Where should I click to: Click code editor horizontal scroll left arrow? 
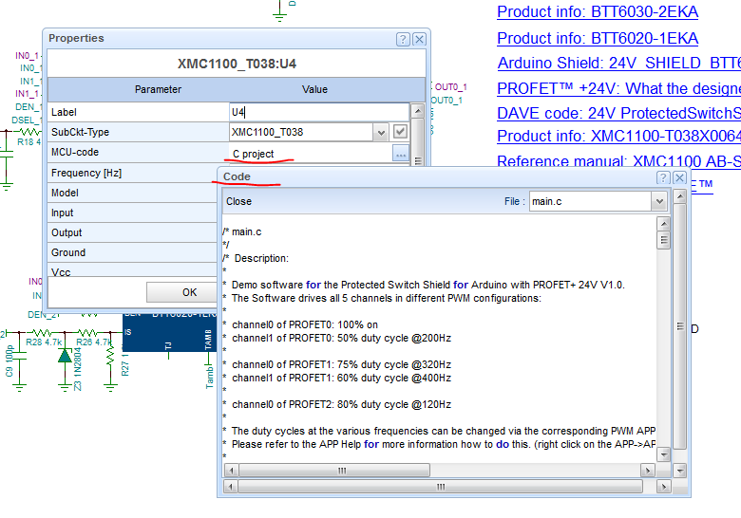[x=231, y=471]
